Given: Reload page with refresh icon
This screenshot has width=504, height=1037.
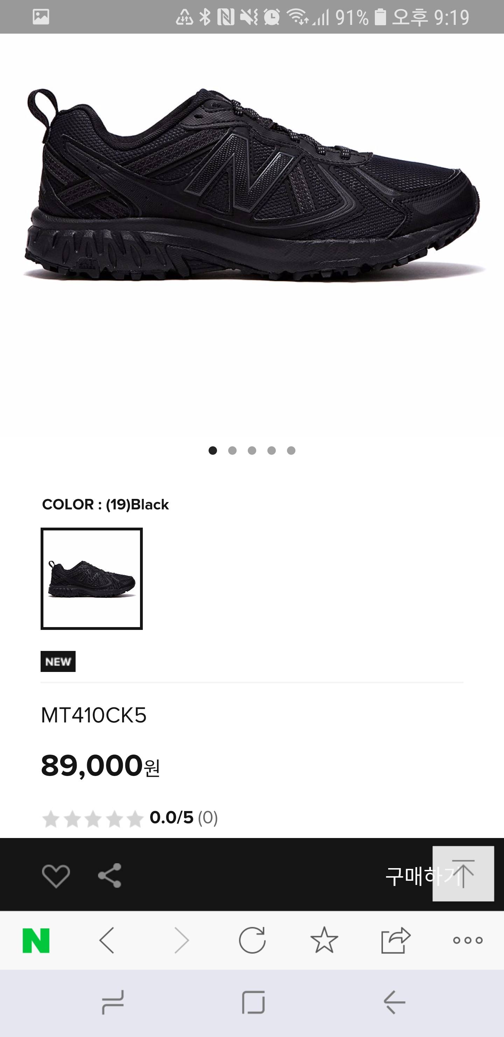Looking at the screenshot, I should [252, 940].
